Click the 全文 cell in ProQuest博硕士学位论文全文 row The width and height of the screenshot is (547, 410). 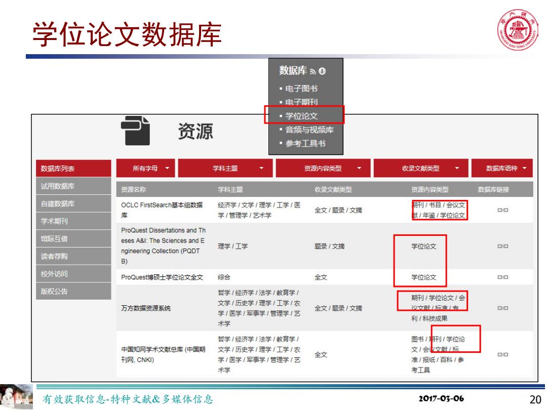click(x=321, y=277)
